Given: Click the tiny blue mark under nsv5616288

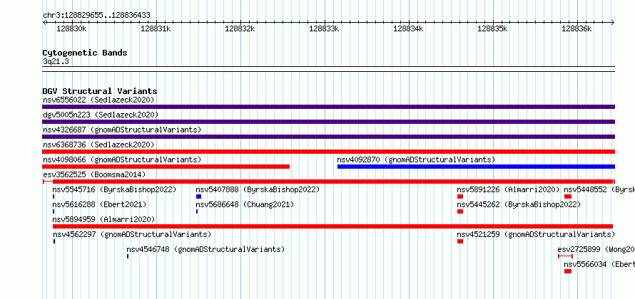Looking at the screenshot, I should (x=54, y=211).
